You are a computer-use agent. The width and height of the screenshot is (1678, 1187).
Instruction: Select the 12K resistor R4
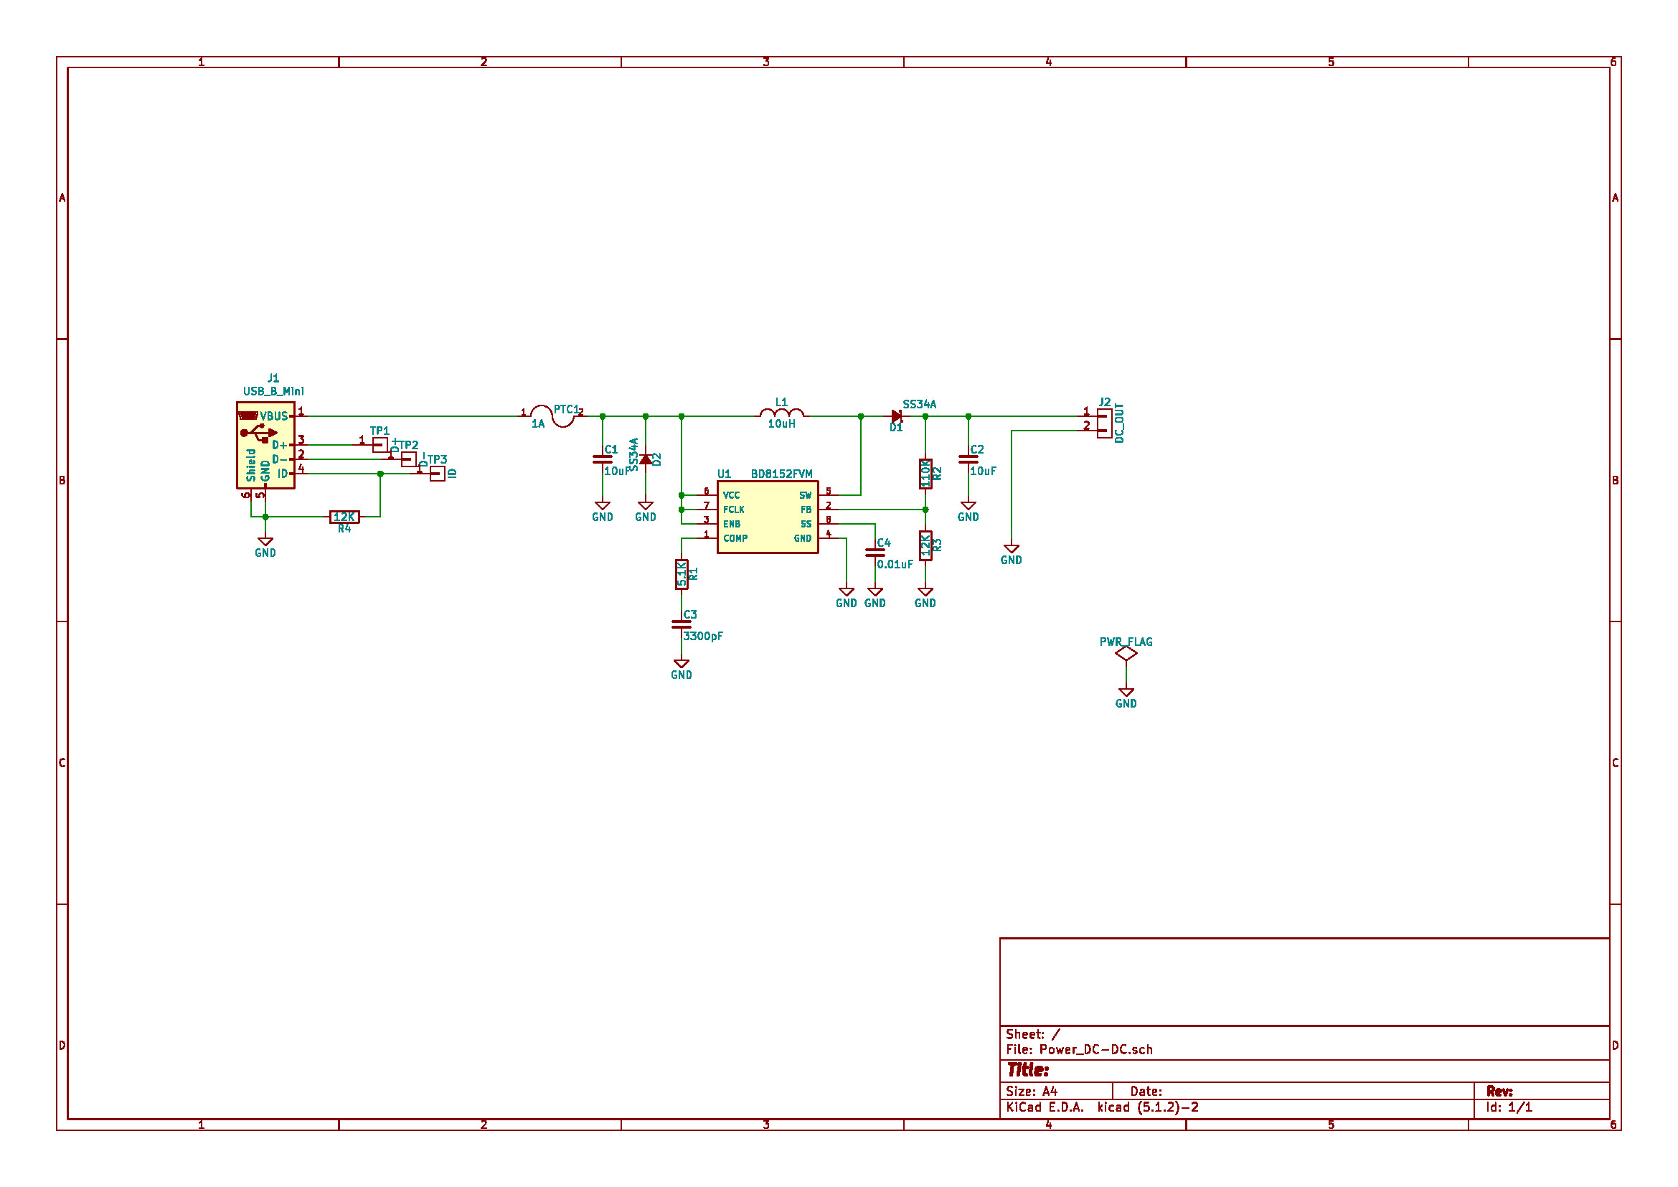pyautogui.click(x=344, y=517)
